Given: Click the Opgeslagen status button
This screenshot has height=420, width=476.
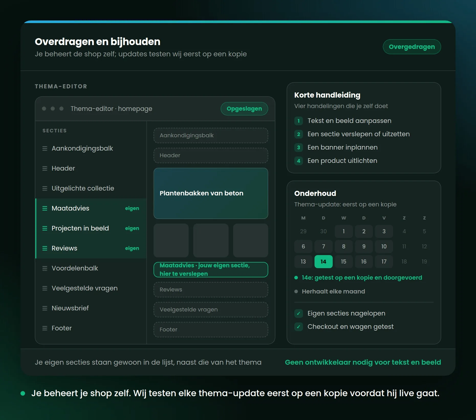Looking at the screenshot, I should 244,109.
